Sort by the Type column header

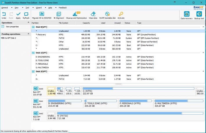[171, 23]
